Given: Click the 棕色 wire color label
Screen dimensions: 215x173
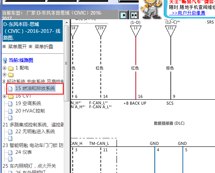Looking at the screenshot, I should [x=170, y=68].
